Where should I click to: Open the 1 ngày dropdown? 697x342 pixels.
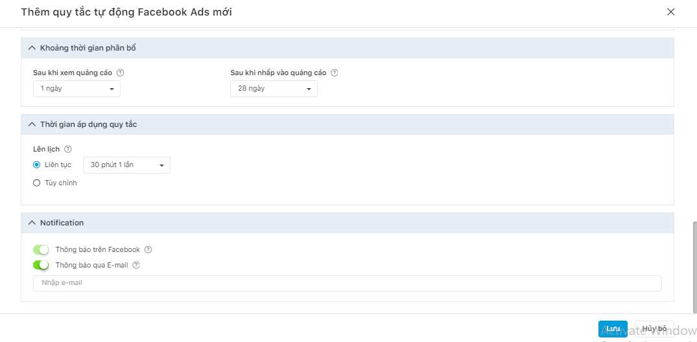tap(77, 88)
